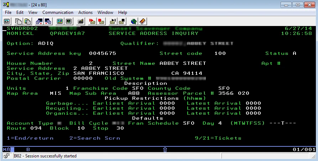Maximize the emulator window
318x161 pixels.
[x=298, y=5]
